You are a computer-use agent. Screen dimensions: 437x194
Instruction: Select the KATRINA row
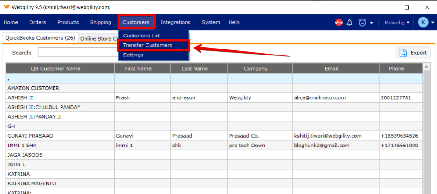pos(214,174)
